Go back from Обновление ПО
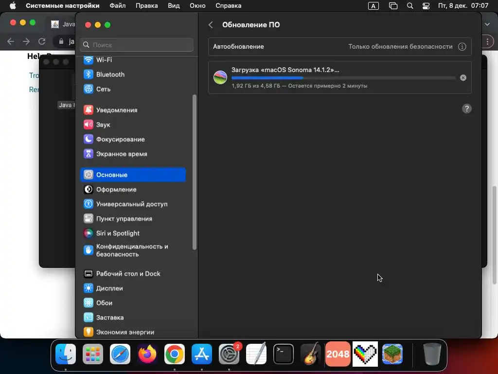Screen dimensions: 498x374 (x=211, y=25)
